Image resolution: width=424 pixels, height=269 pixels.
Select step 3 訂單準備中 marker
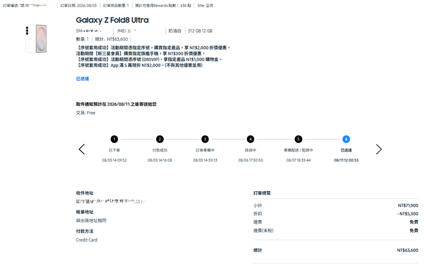click(205, 139)
